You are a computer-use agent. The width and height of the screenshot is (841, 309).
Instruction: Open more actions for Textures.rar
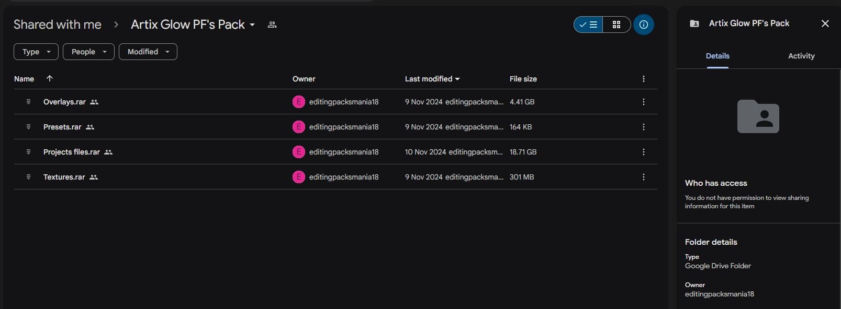[x=644, y=177]
